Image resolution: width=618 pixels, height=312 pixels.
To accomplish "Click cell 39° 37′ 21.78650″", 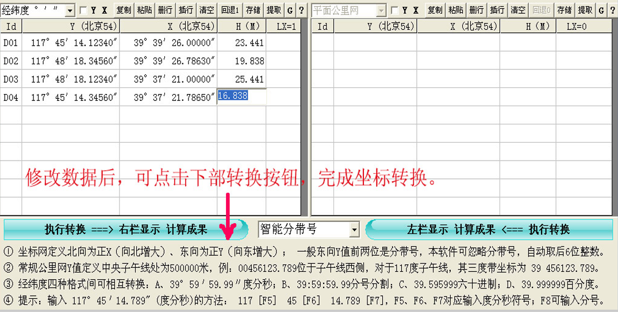I will pos(168,97).
